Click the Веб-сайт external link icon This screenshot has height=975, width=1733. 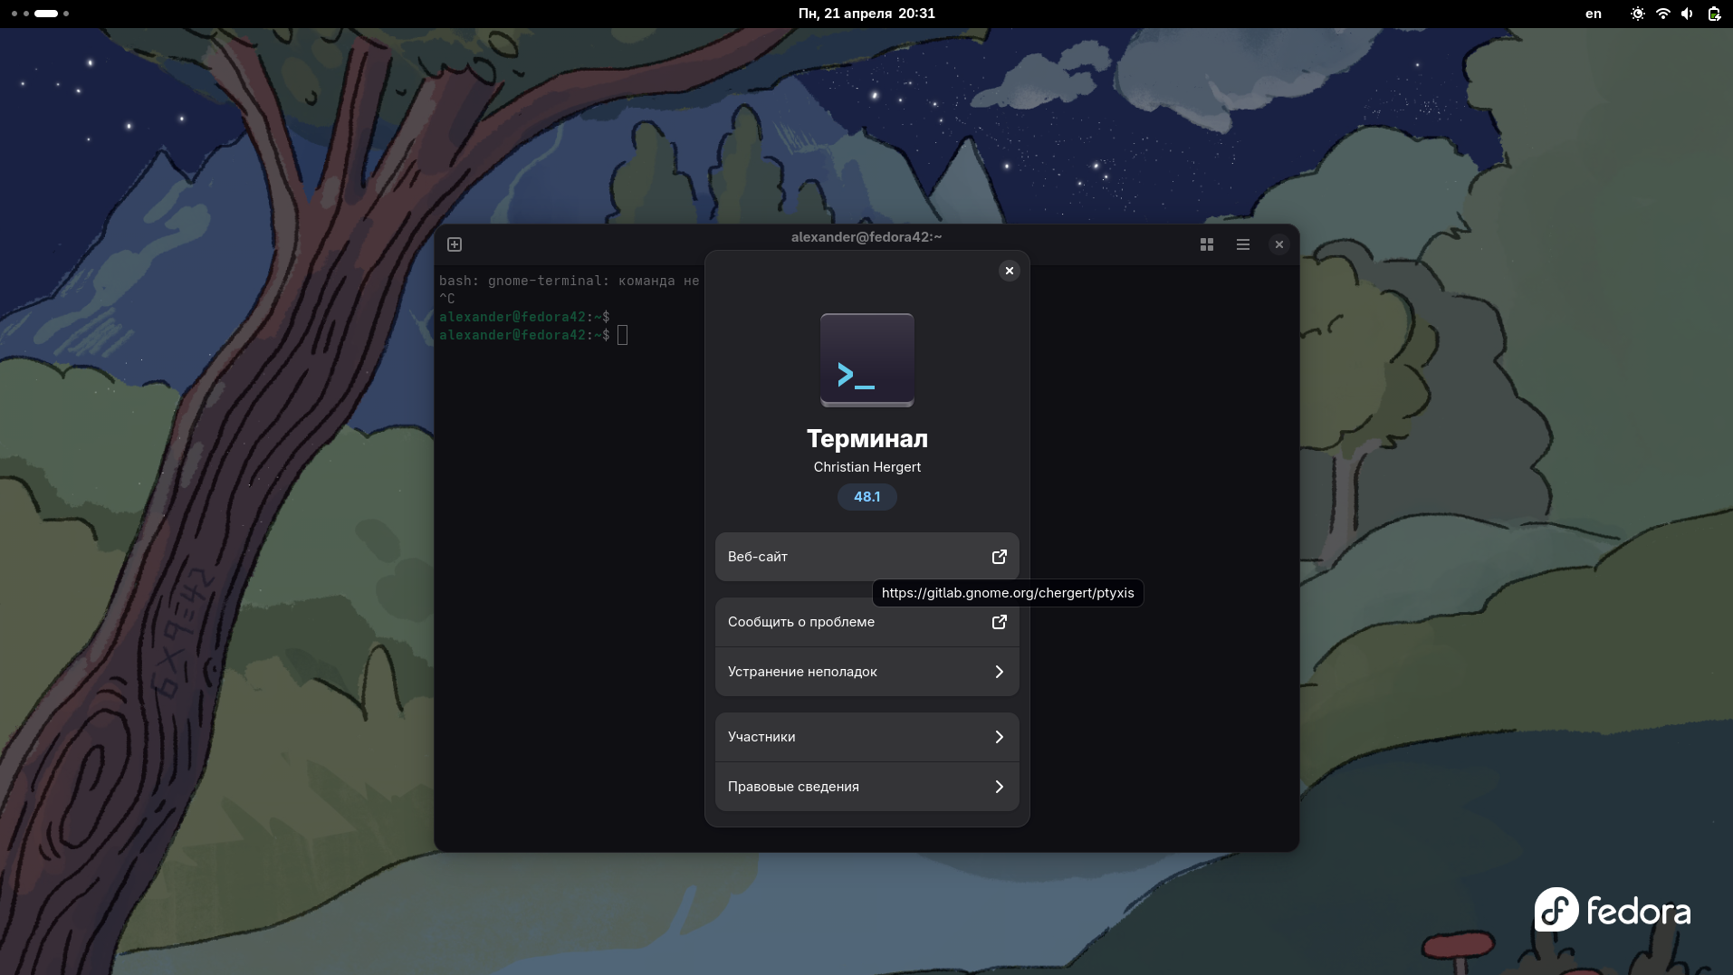pyautogui.click(x=1000, y=557)
